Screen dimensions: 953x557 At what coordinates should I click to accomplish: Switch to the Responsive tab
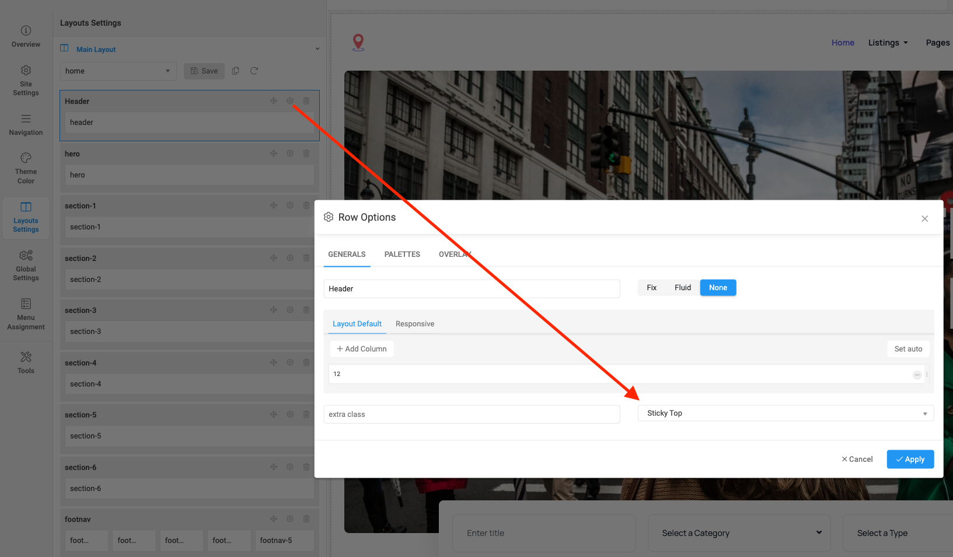[414, 324]
